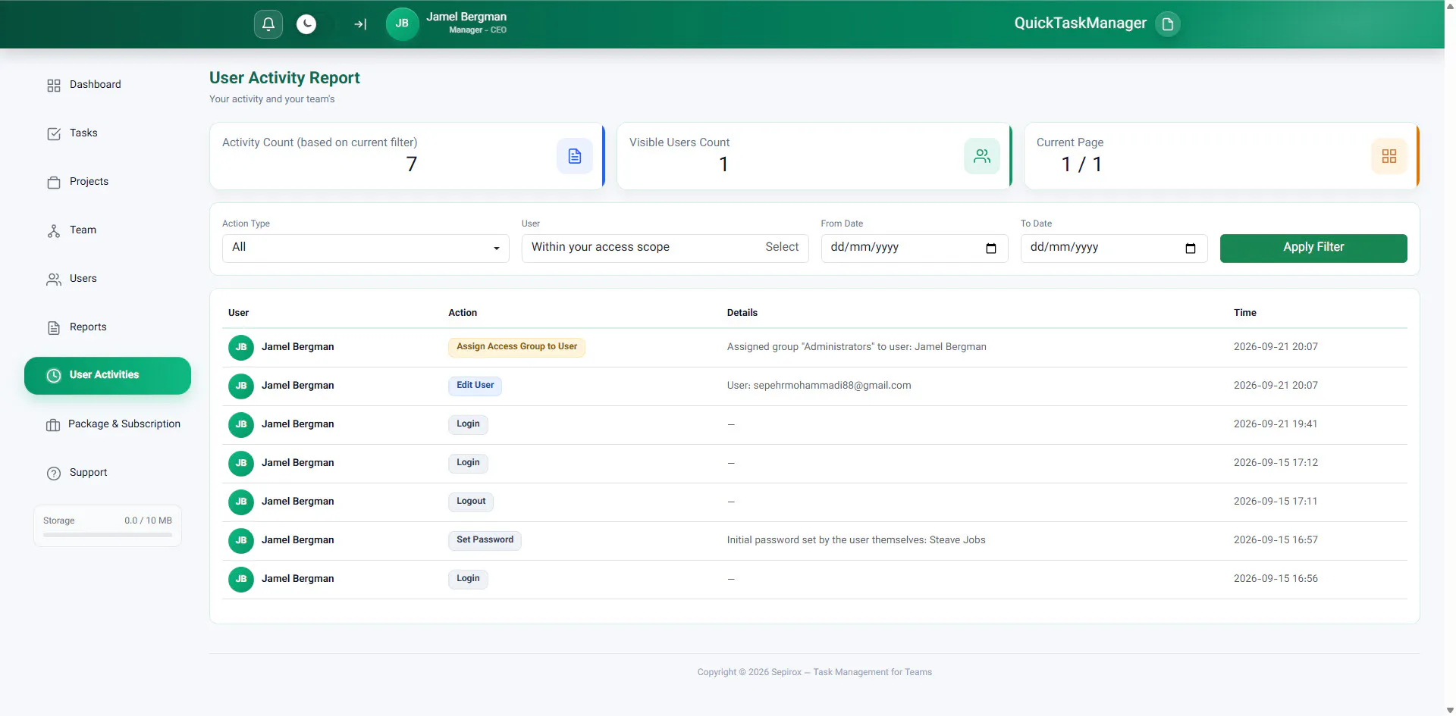This screenshot has height=716, width=1456.
Task: Click the Action column header
Action: (x=463, y=313)
